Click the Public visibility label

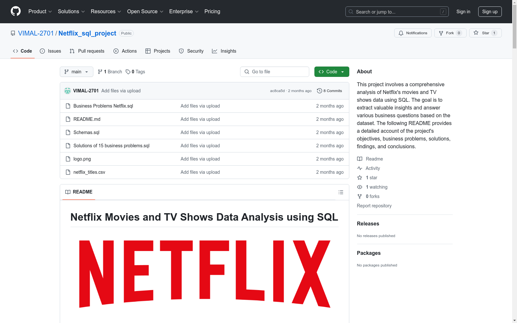[126, 33]
